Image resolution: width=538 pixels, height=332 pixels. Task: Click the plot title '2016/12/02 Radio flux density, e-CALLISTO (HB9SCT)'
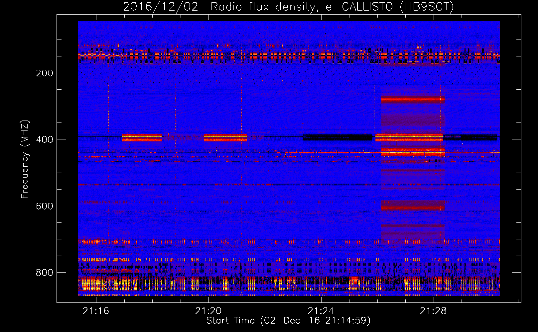(x=288, y=7)
